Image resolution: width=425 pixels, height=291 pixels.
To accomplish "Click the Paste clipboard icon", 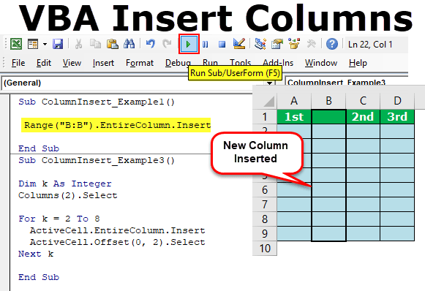I will pyautogui.click(x=113, y=44).
